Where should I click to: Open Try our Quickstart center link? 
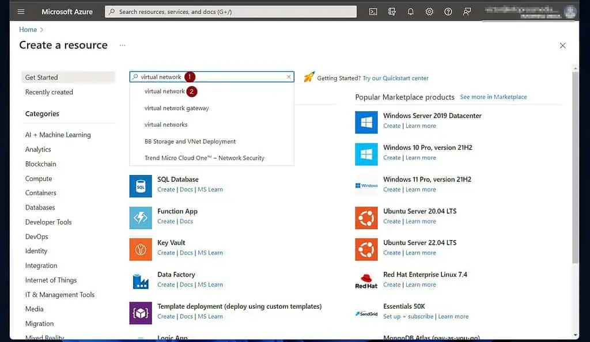pyautogui.click(x=395, y=78)
